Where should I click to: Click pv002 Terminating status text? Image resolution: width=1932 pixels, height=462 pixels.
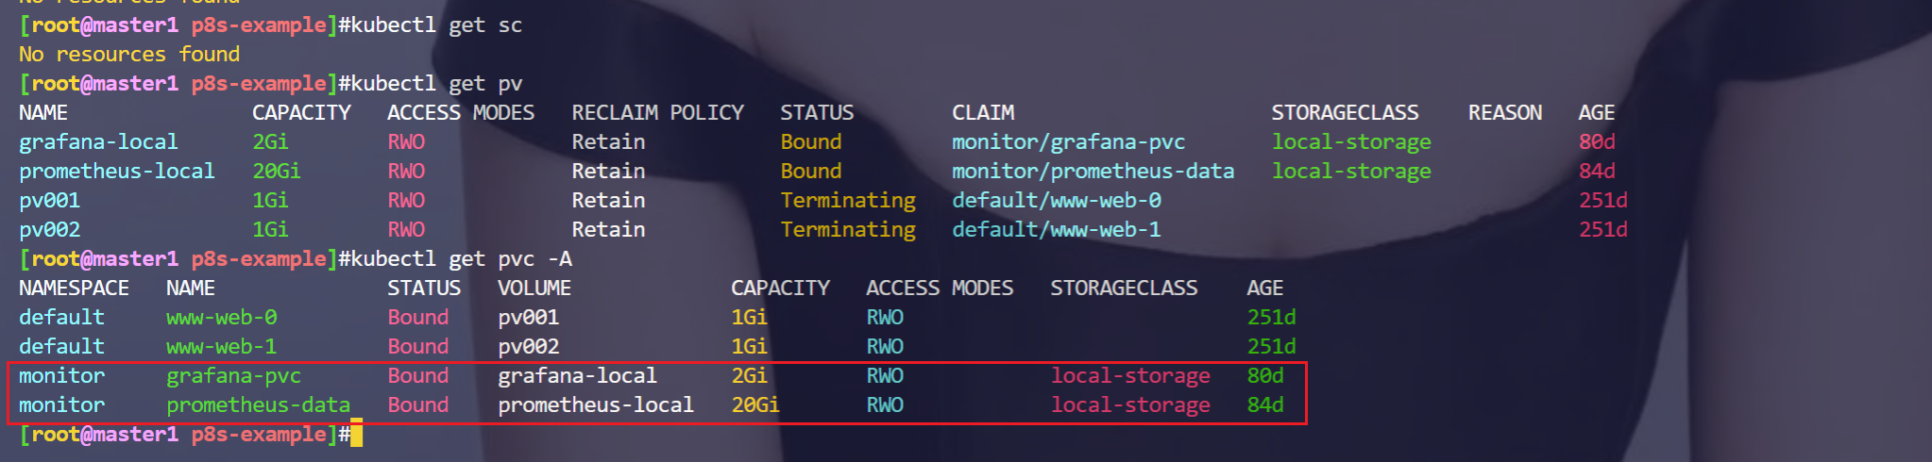coord(848,229)
